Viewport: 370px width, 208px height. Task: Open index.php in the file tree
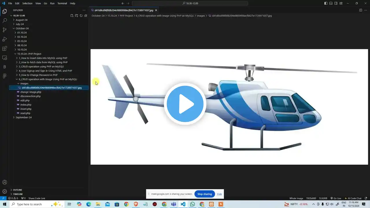click(x=26, y=105)
